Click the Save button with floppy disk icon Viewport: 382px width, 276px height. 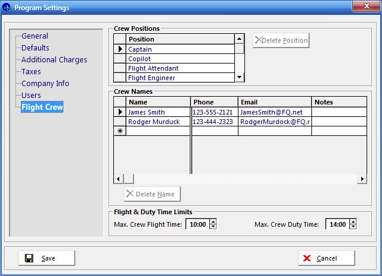47,258
